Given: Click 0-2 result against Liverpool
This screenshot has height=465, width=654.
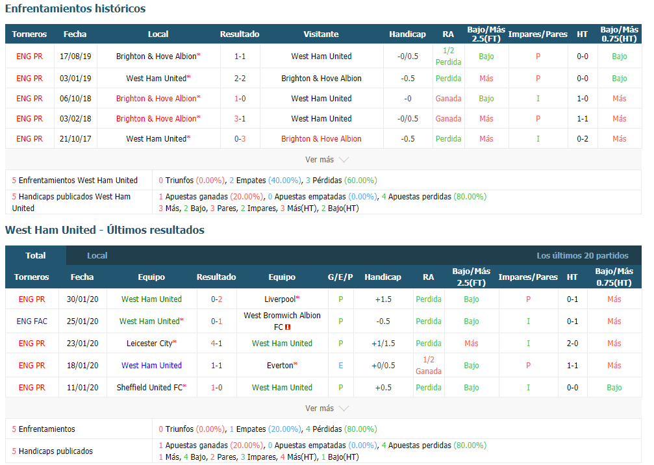Looking at the screenshot, I should coord(216,299).
